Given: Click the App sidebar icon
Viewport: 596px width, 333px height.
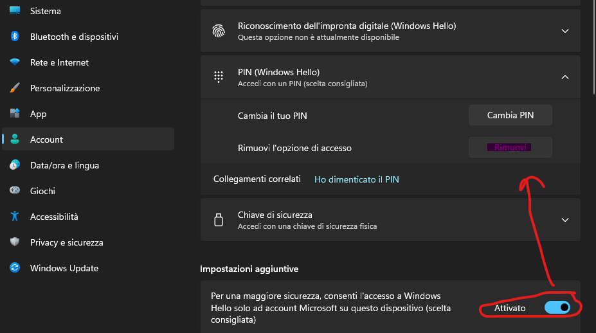Looking at the screenshot, I should [x=15, y=114].
